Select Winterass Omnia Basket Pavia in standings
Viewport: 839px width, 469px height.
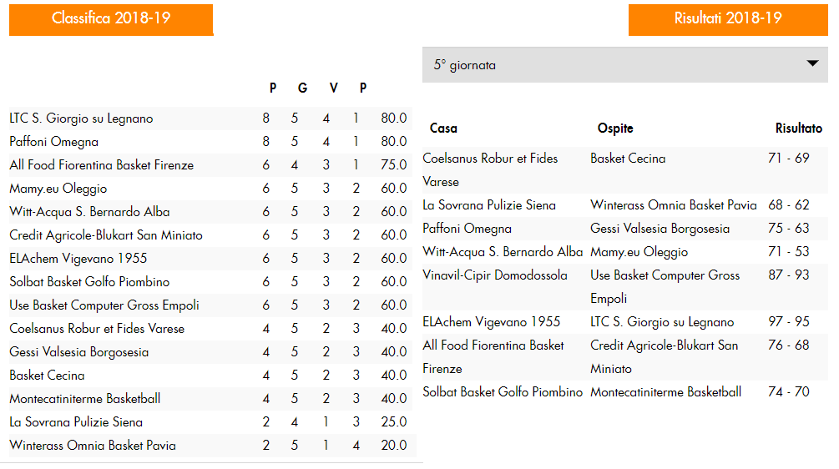point(93,446)
